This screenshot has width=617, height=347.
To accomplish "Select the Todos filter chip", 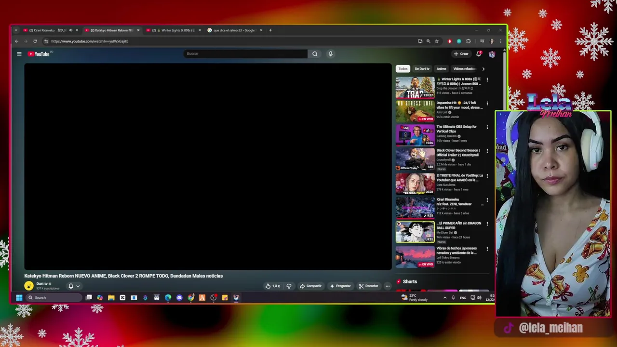I will pyautogui.click(x=403, y=69).
